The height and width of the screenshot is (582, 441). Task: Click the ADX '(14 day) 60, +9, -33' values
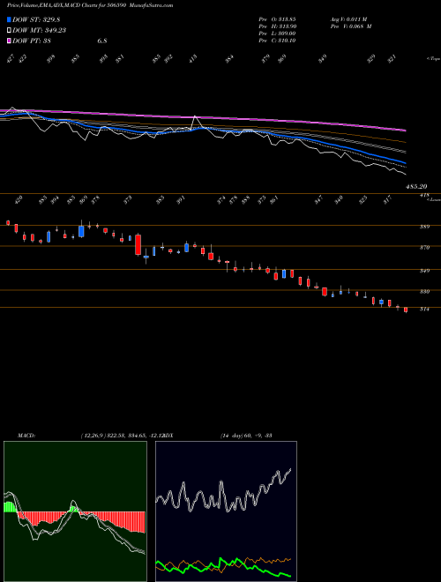coord(246,436)
